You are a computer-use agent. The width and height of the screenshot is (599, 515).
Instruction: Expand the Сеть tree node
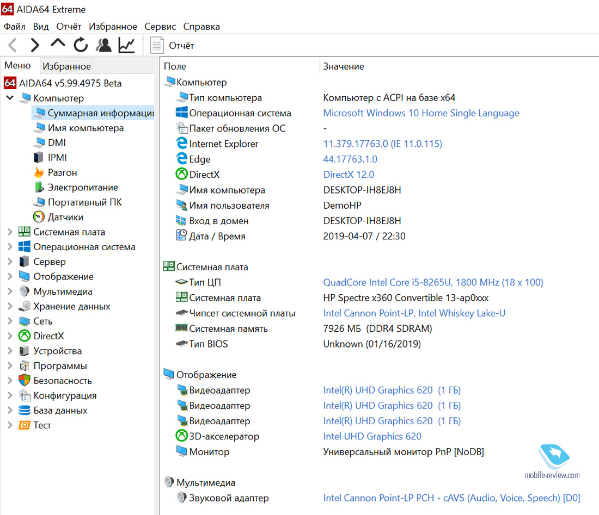(10, 321)
